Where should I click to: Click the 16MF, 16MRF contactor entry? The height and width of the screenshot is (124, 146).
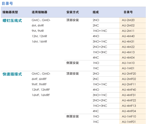tap(41, 95)
